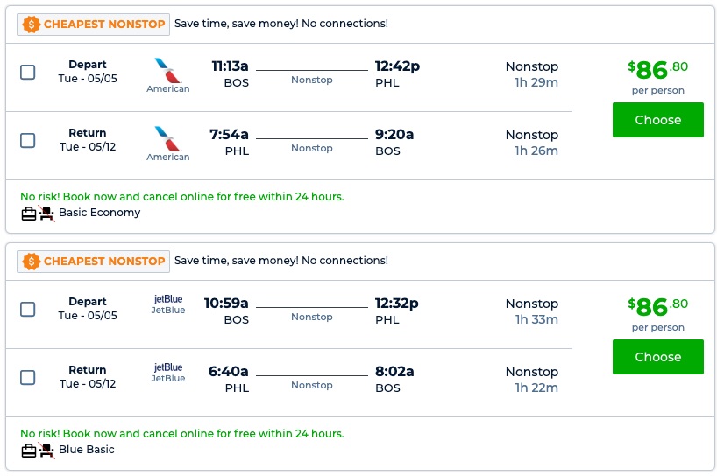This screenshot has height=476, width=717.
Task: Check the American 11:13a depart flight checkbox
Action: [28, 72]
